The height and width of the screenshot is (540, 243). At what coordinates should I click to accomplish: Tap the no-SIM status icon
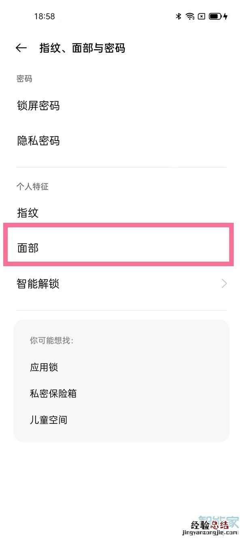coord(202,17)
